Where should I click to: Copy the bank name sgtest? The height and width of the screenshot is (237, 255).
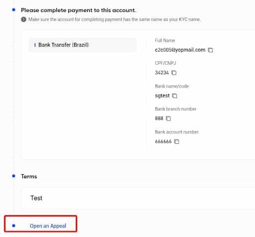[x=174, y=96]
